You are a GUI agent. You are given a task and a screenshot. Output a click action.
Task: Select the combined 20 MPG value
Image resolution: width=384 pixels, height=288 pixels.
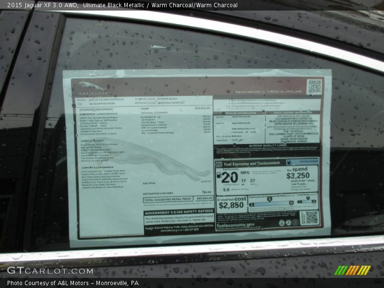[229, 177]
